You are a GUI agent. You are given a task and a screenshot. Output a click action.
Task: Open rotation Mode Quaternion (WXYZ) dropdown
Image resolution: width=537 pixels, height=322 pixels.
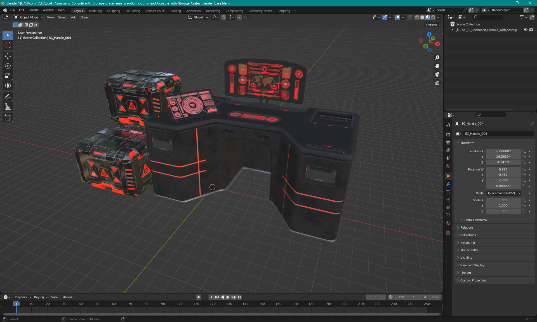(504, 193)
